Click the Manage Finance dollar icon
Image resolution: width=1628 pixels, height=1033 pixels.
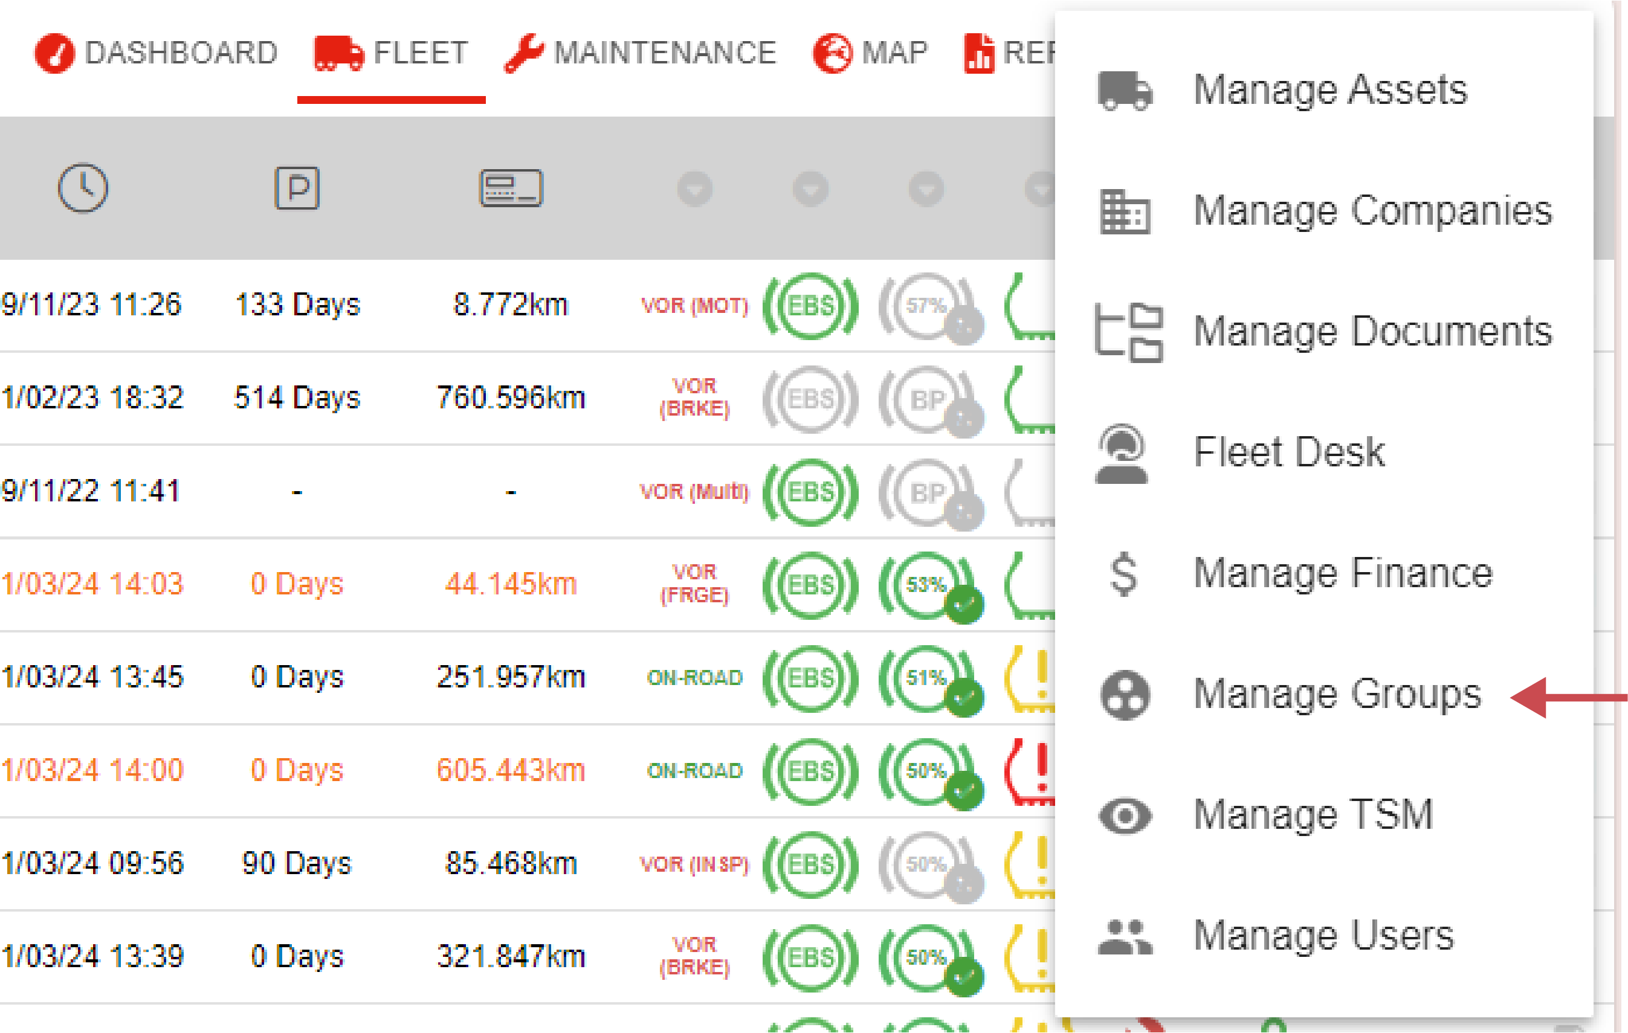1122,573
